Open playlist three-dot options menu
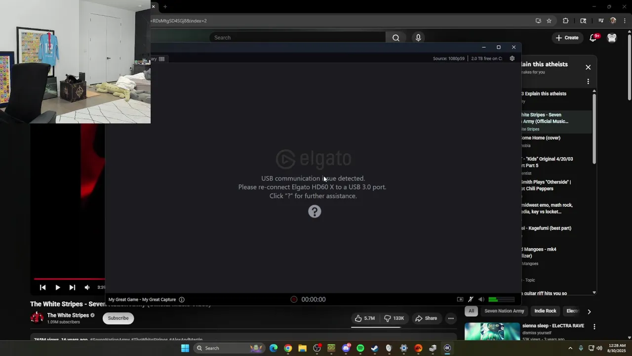 pos(588,82)
